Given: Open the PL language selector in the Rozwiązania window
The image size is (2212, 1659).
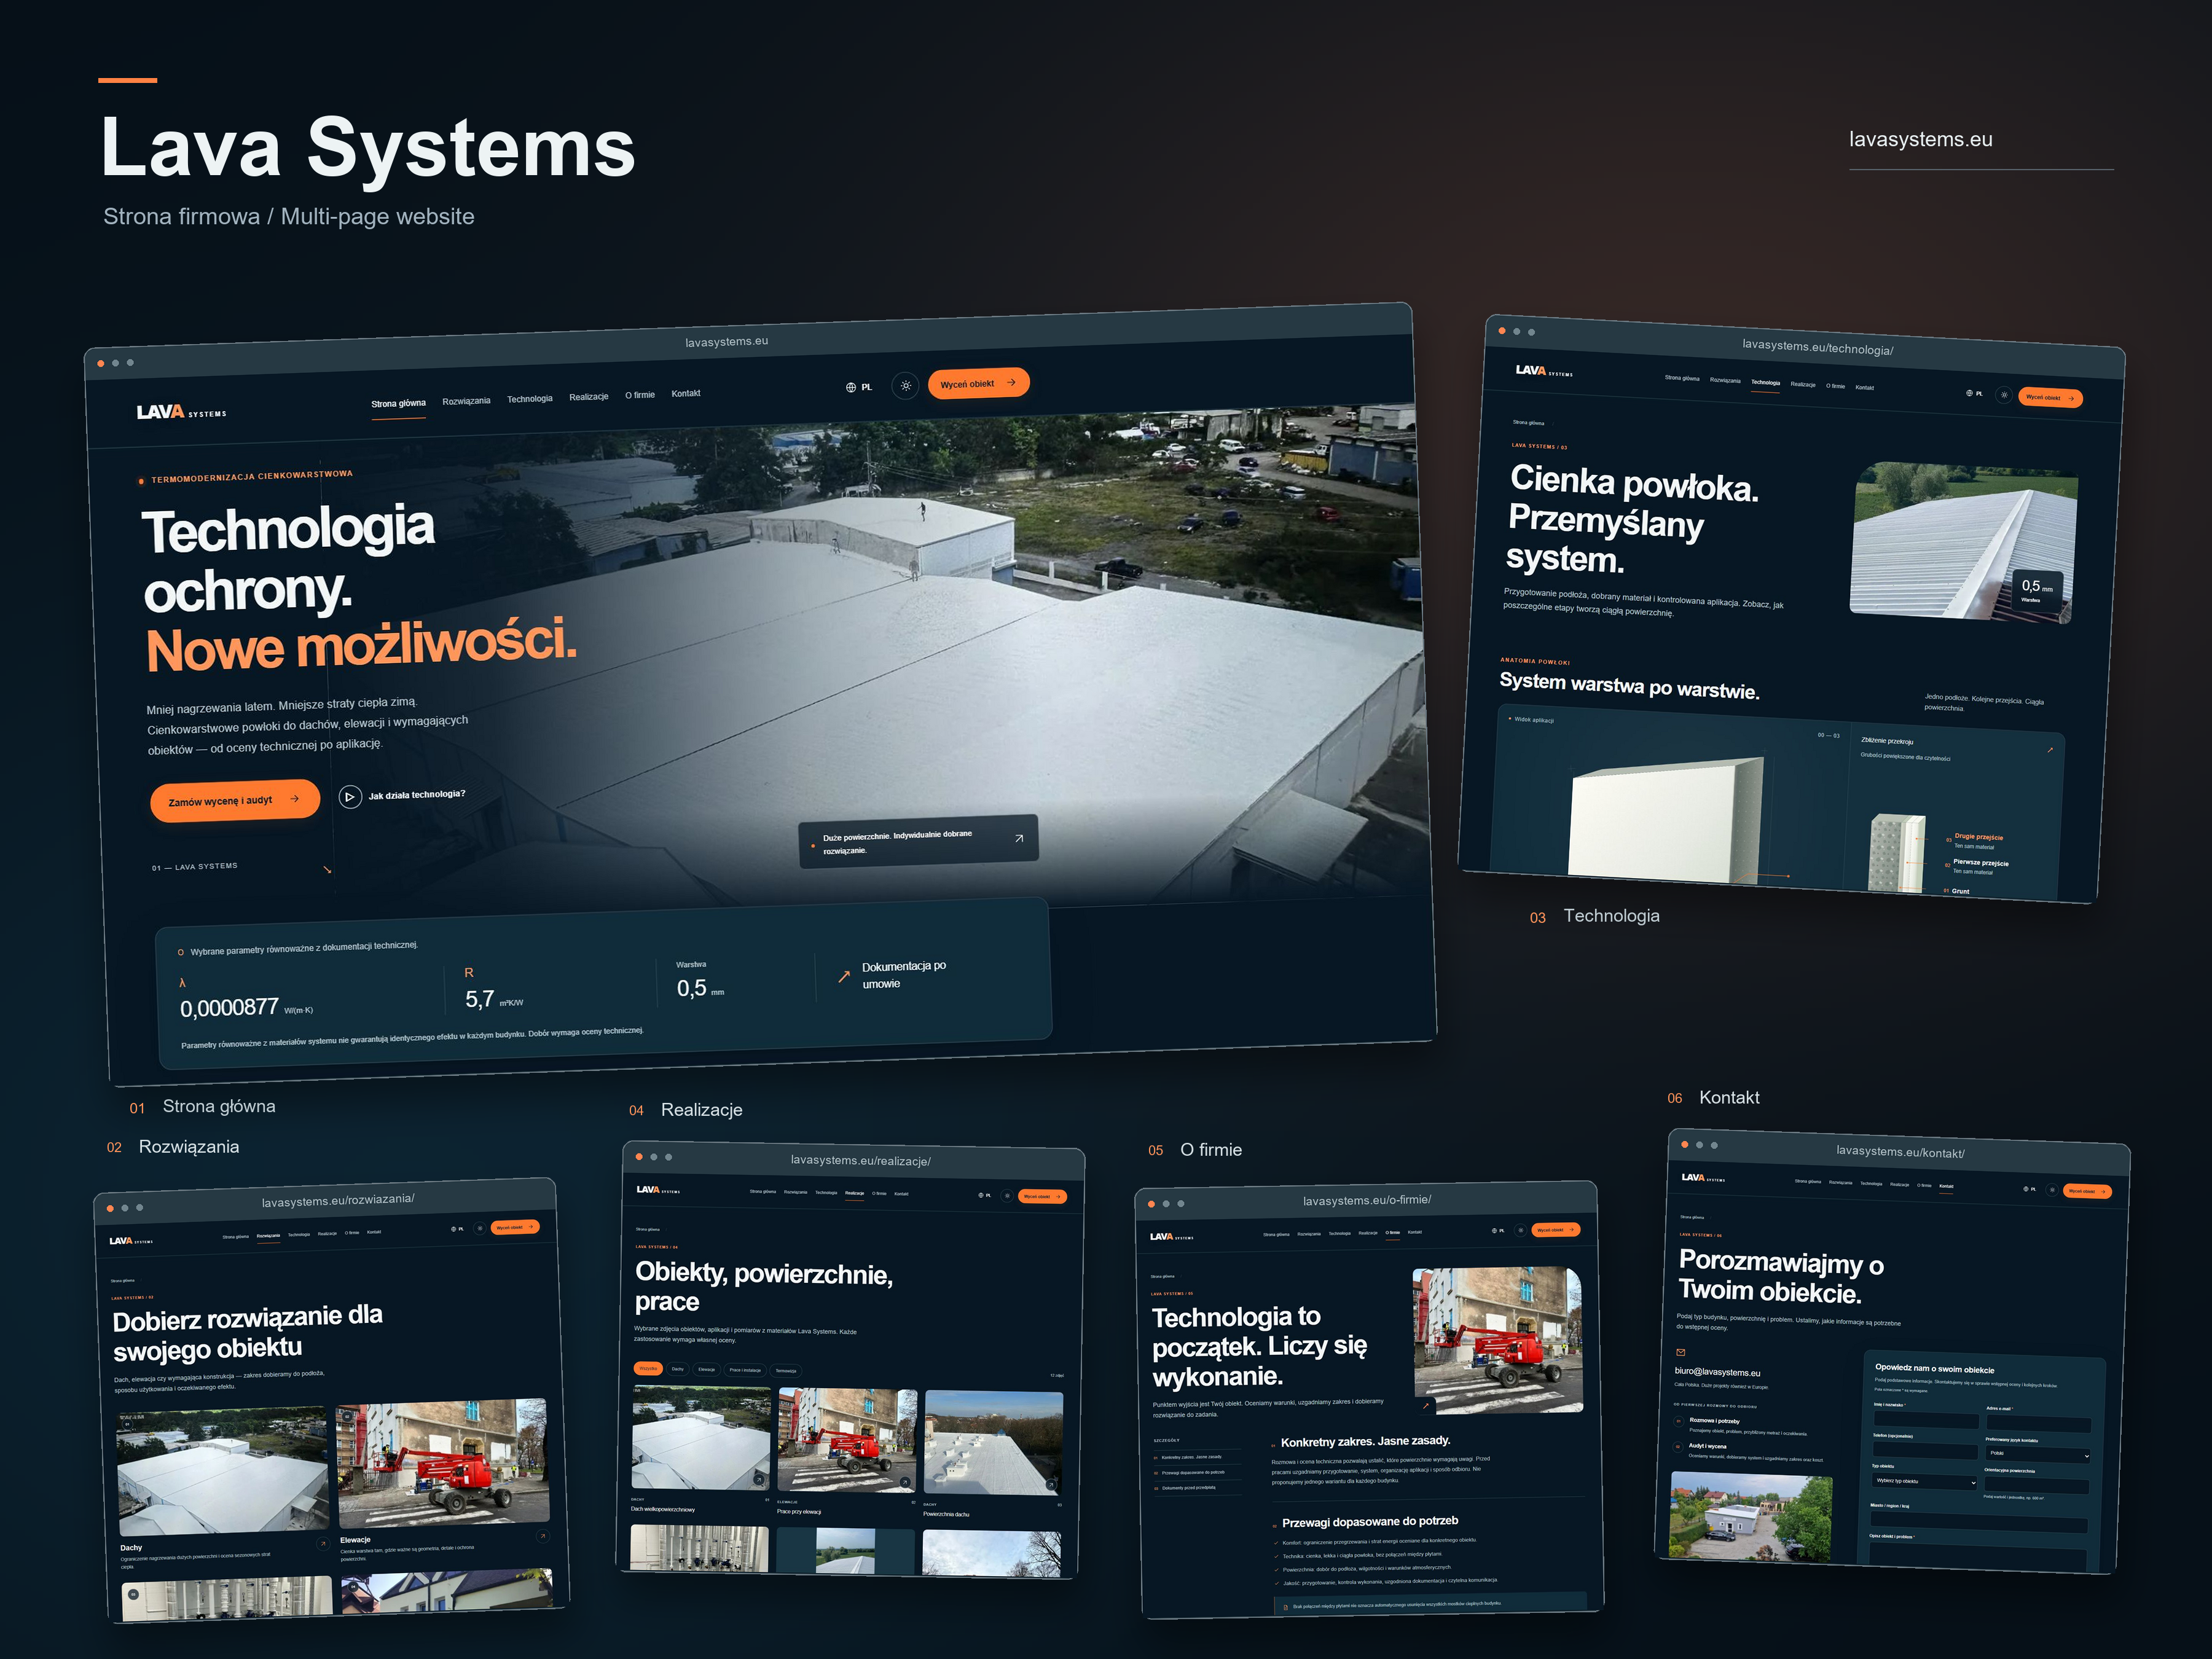Looking at the screenshot, I should click(457, 1229).
